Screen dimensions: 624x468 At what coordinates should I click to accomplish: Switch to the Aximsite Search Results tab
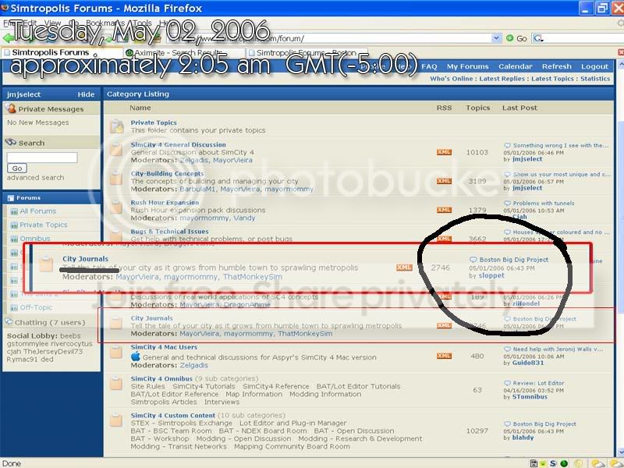click(x=184, y=52)
